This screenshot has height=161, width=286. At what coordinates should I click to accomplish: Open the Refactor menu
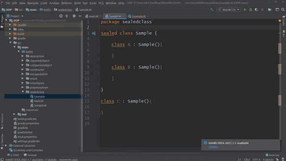67,3
